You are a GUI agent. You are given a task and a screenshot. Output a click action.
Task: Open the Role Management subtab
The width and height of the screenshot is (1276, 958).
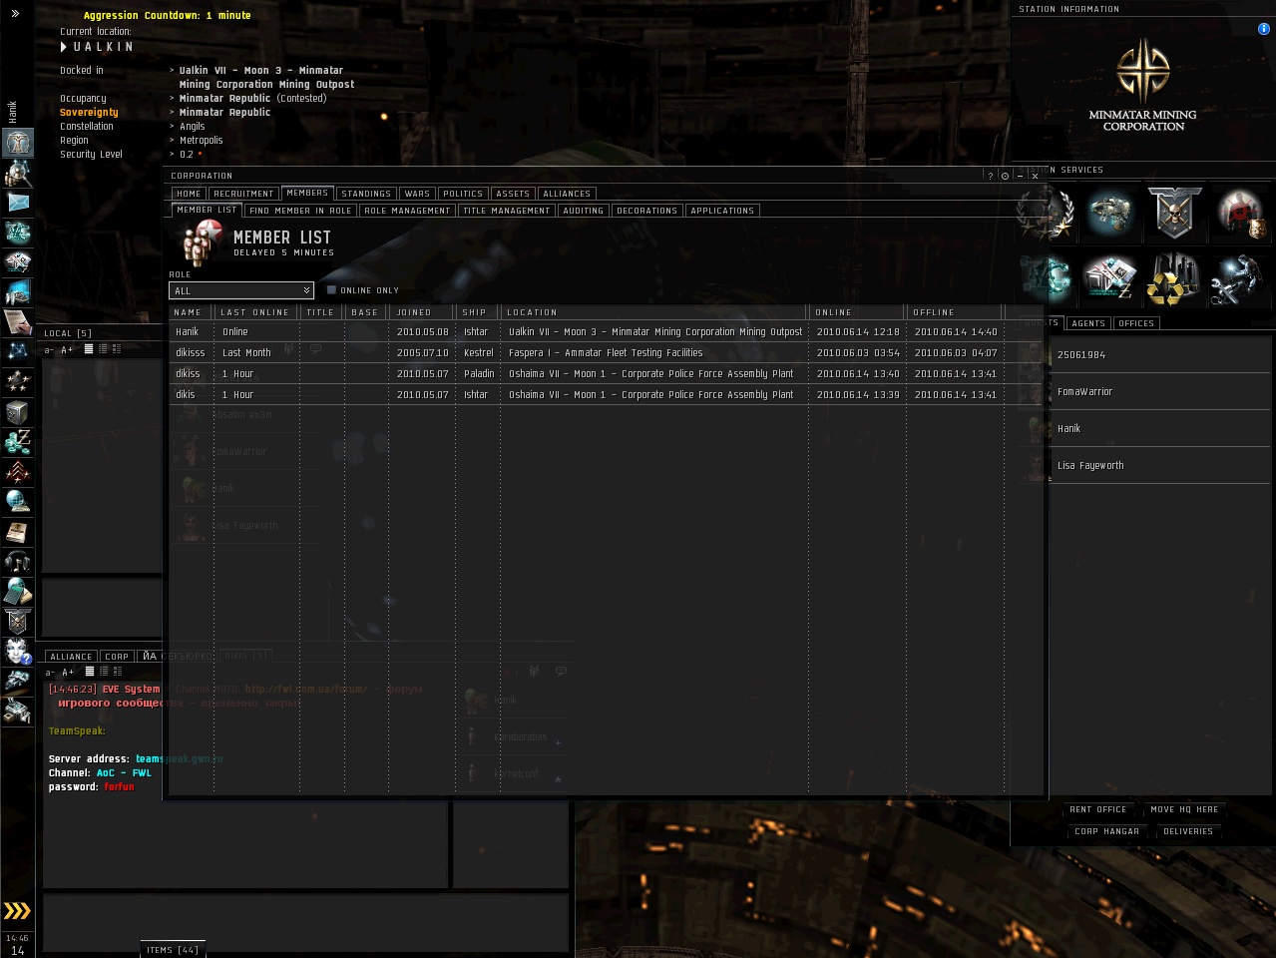pos(407,211)
